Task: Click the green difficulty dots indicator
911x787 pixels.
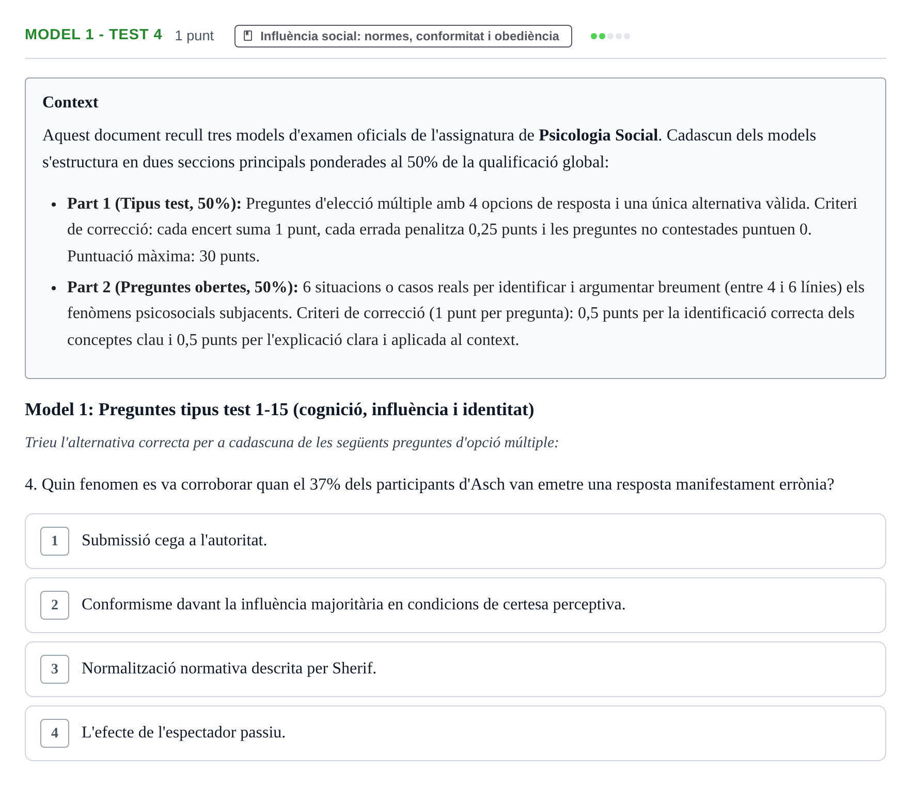Action: pos(610,36)
